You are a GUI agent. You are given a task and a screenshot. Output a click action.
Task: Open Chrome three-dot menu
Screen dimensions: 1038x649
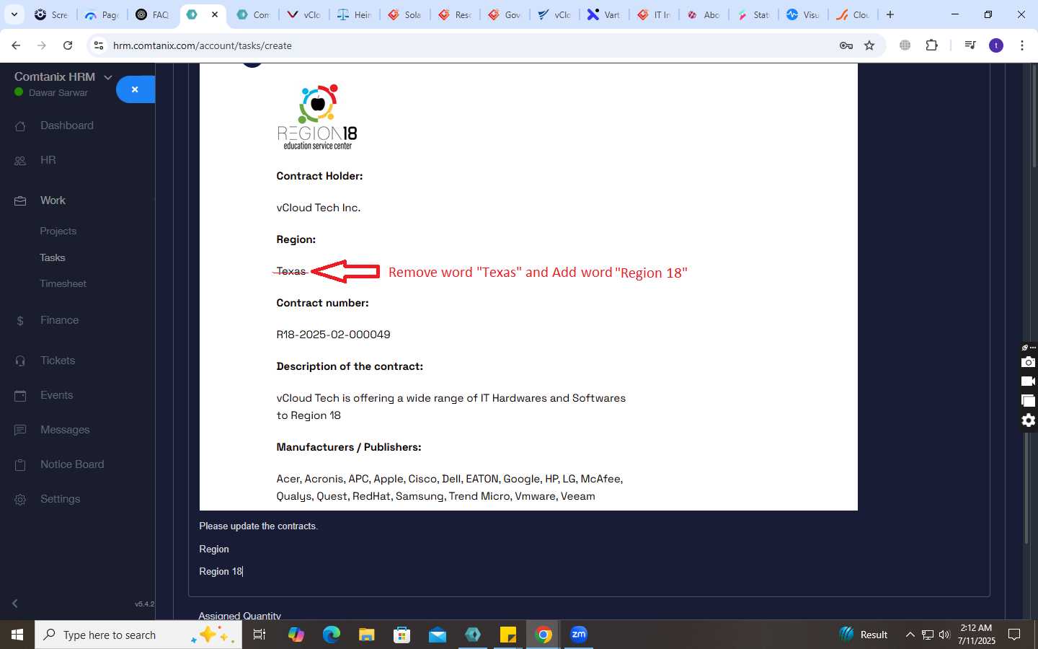click(x=1022, y=45)
